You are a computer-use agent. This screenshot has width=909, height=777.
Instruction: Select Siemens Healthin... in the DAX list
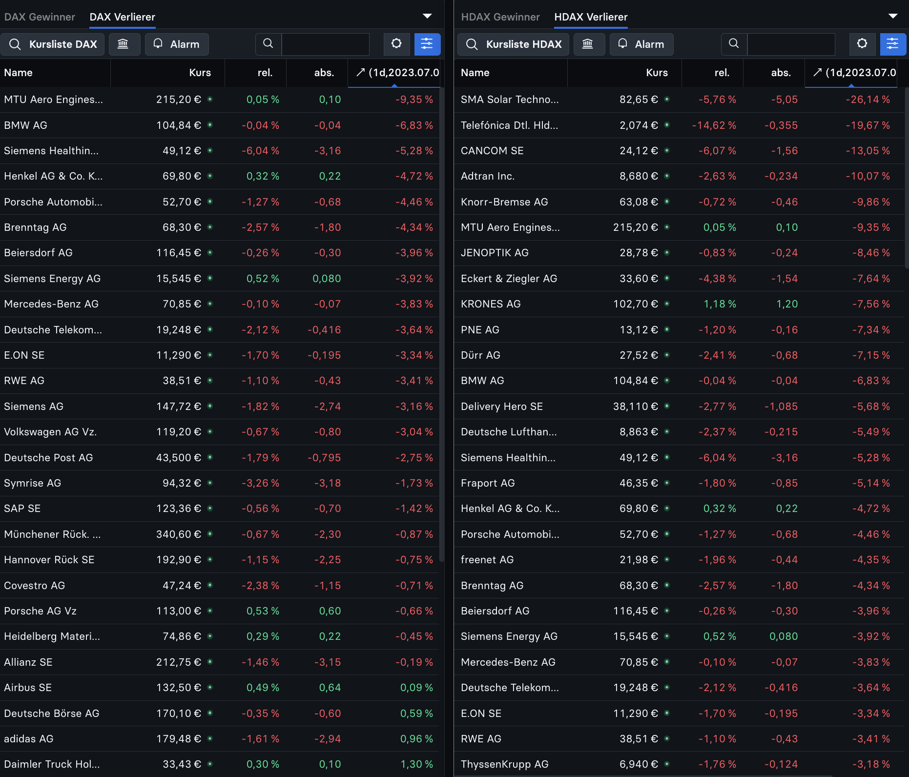(219, 151)
